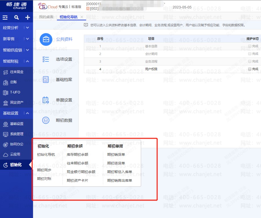Close the 初始化导航 tab
The width and height of the screenshot is (261, 218).
point(82,17)
